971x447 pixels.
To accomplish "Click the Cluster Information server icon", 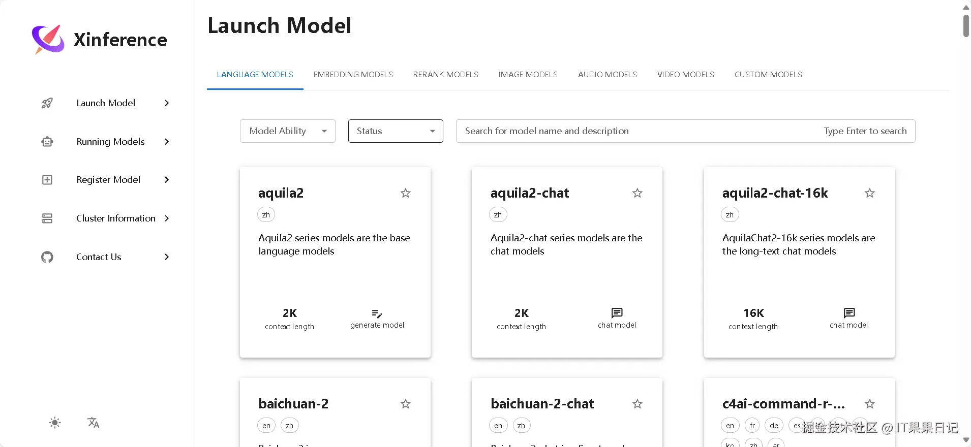I will point(47,218).
